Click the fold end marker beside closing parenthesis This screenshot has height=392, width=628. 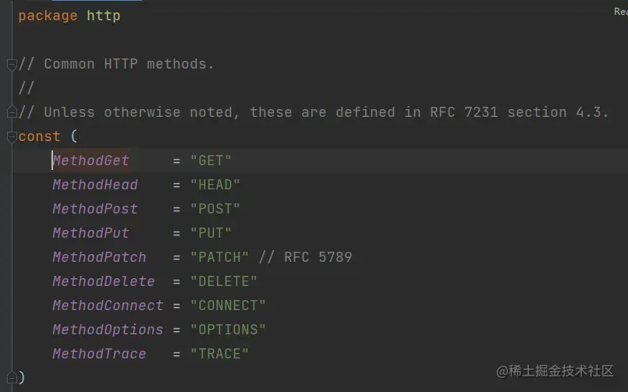point(12,377)
